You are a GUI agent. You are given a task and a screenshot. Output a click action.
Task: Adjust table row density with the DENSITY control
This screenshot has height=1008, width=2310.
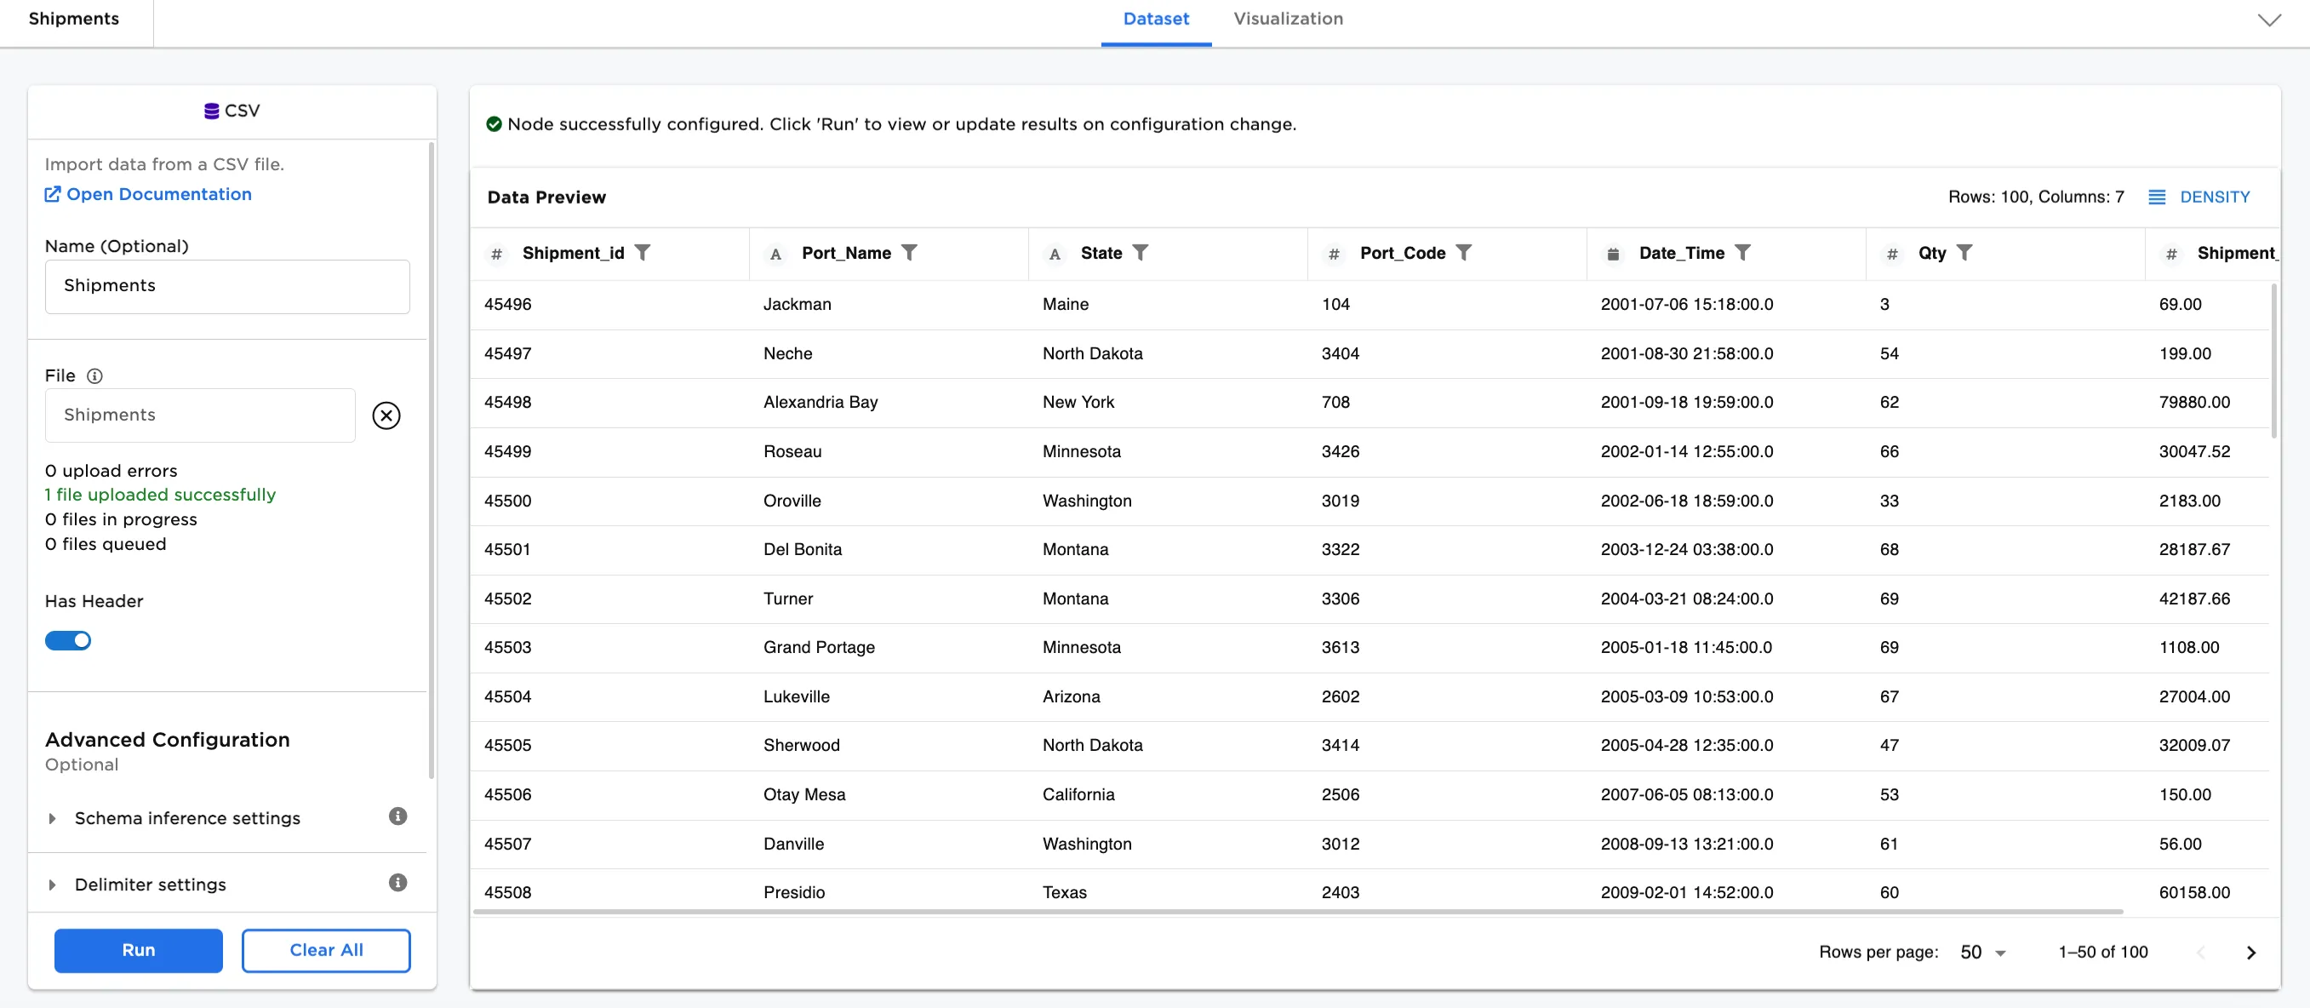tap(2199, 197)
